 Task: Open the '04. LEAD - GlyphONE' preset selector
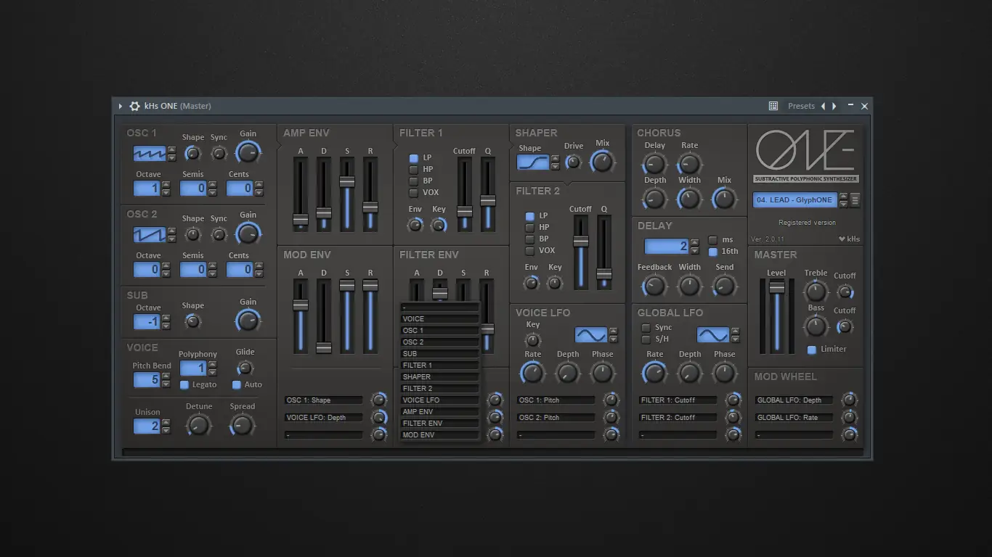pyautogui.click(x=795, y=199)
